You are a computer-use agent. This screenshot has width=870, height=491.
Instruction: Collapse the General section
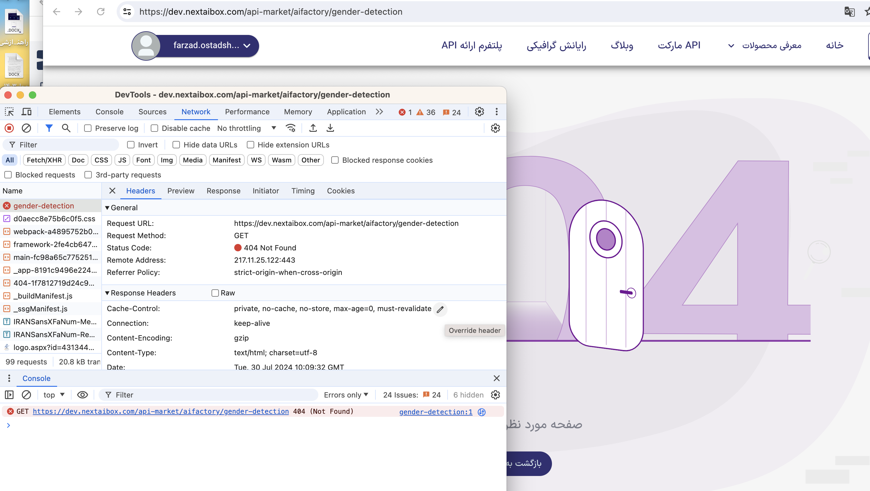click(x=107, y=208)
